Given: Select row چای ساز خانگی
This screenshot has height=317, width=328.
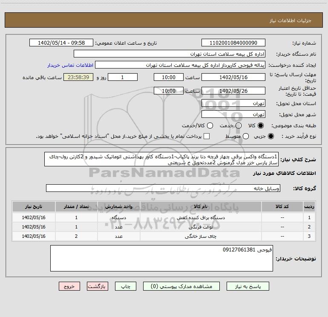Looking at the screenshot, I should (164, 236).
